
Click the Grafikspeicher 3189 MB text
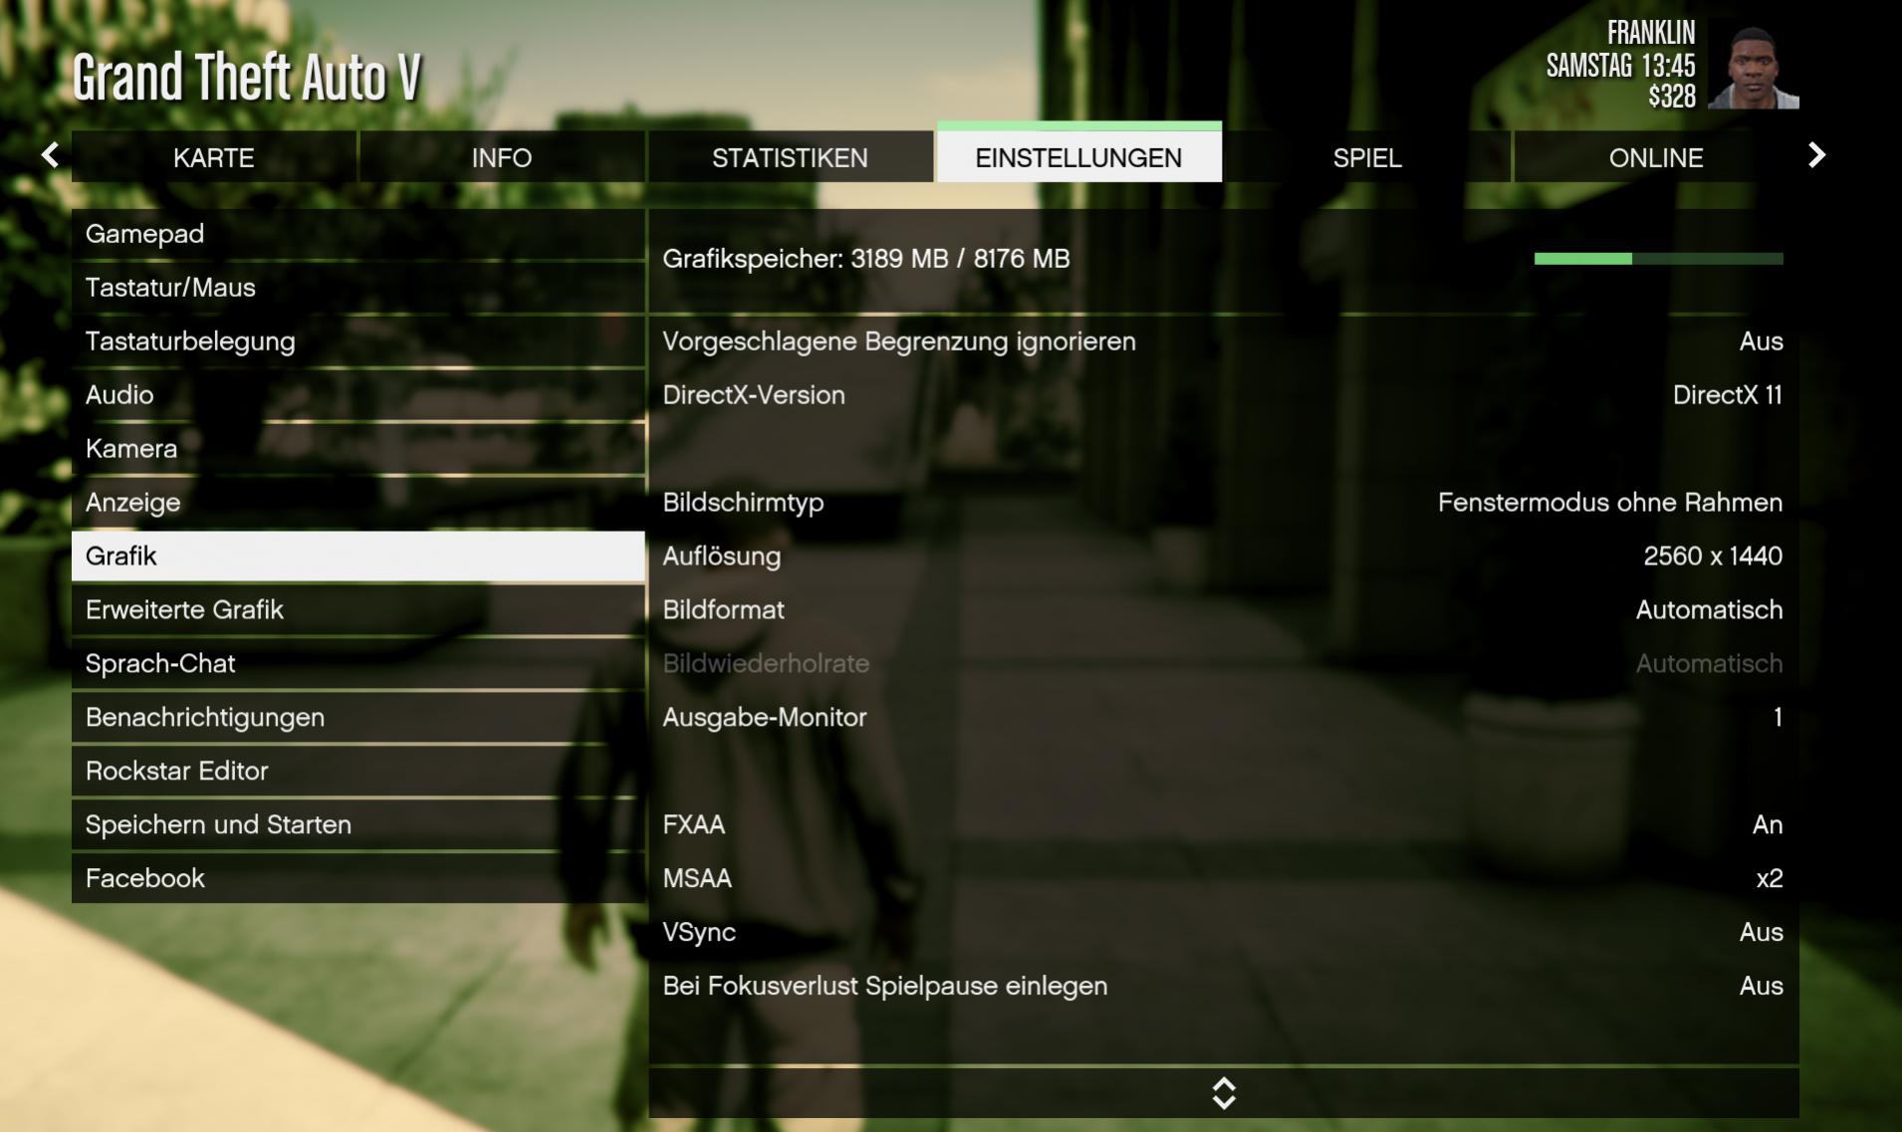[x=866, y=259]
